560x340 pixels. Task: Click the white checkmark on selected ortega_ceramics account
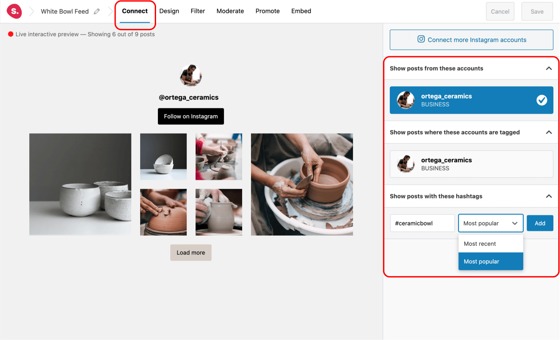click(x=541, y=100)
